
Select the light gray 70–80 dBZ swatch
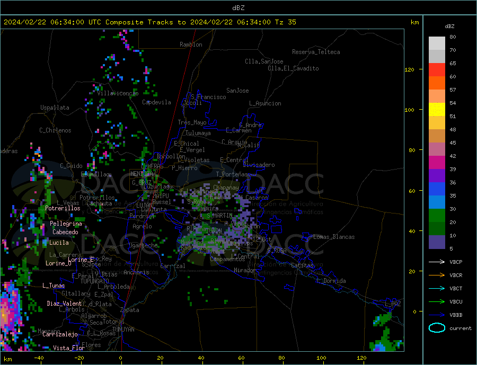click(437, 43)
